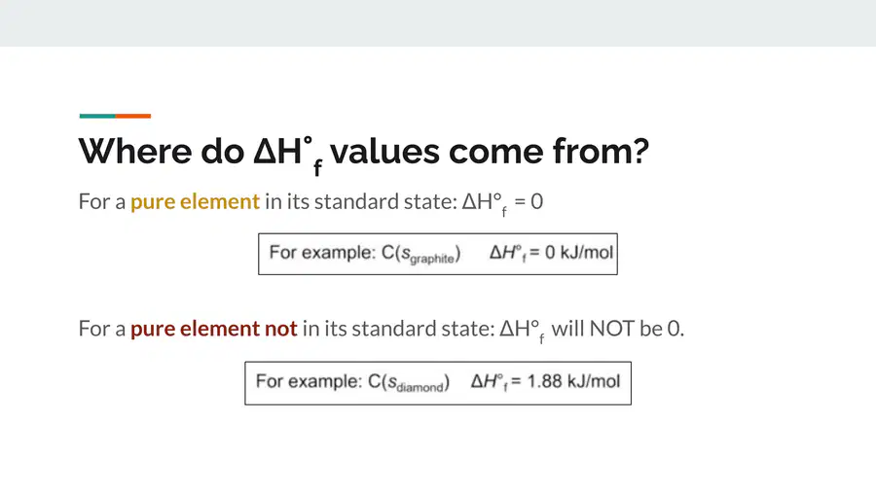Click the yellow "pure element" highlighted text
This screenshot has width=876, height=492.
pyautogui.click(x=195, y=201)
